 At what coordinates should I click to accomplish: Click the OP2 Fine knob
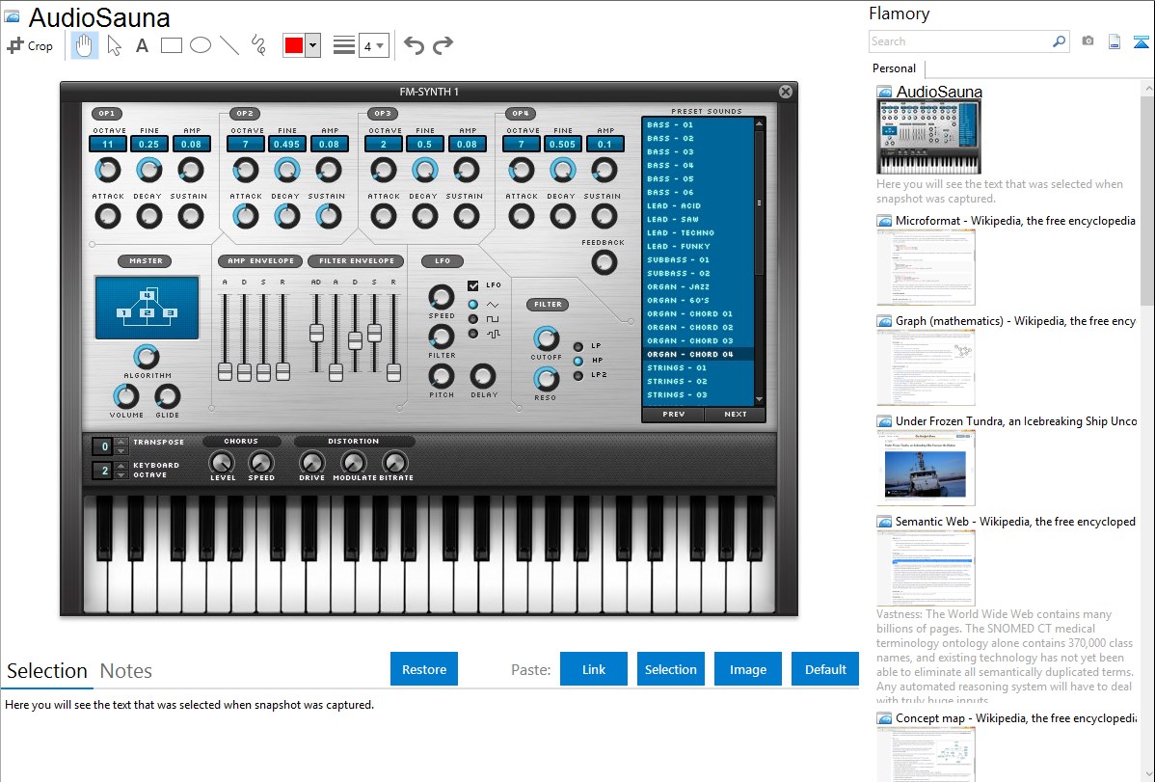(286, 171)
